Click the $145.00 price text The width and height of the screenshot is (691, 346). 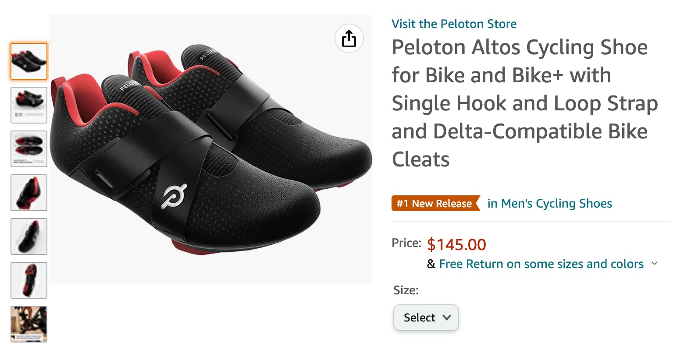pyautogui.click(x=456, y=244)
